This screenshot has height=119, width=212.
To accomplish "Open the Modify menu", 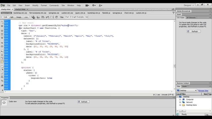I will point(35,5).
